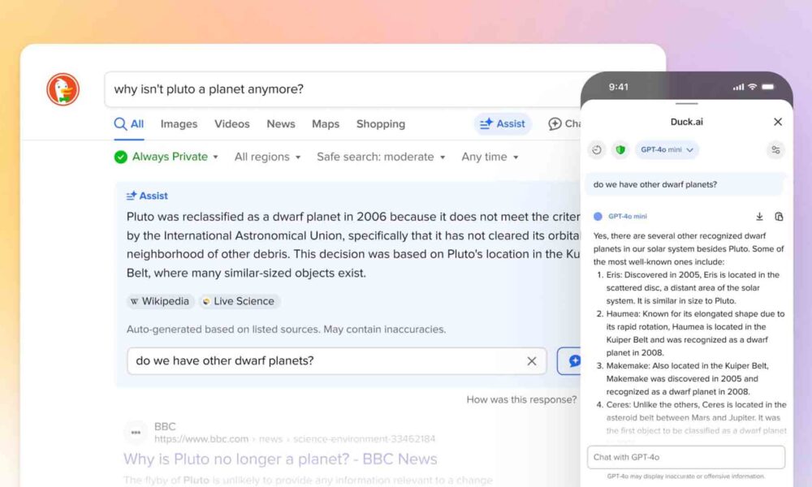Select the All search tab

point(129,123)
